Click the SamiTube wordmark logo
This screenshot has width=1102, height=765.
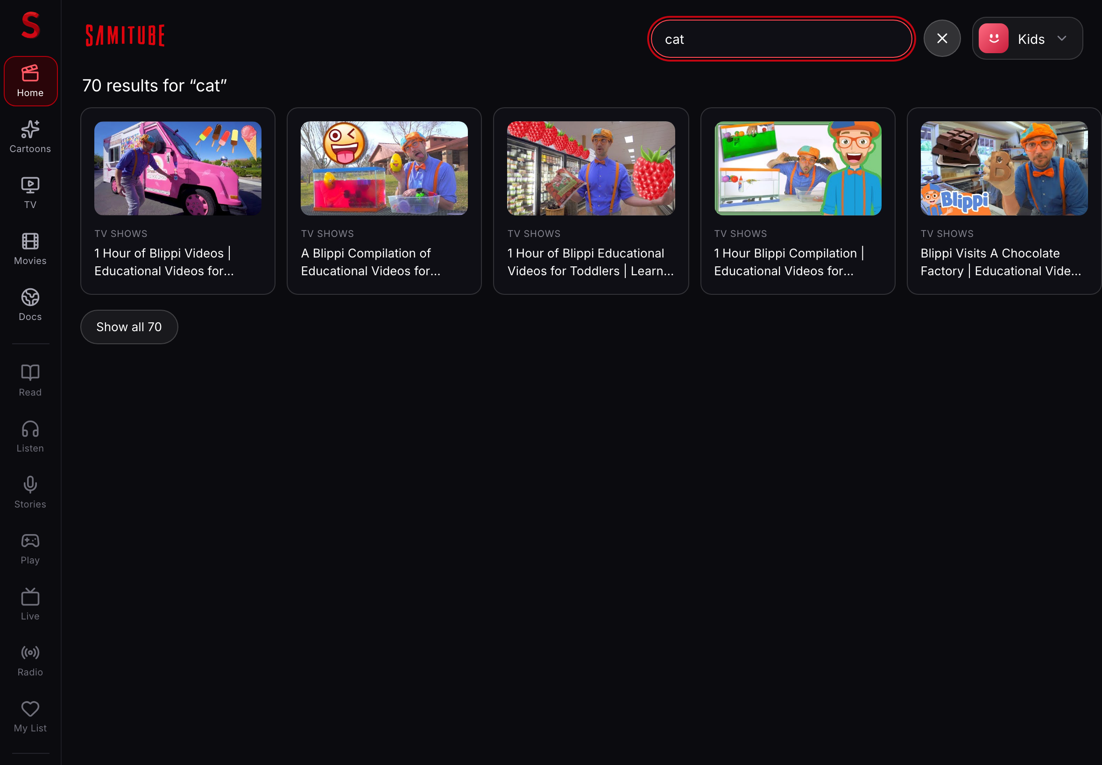click(125, 35)
